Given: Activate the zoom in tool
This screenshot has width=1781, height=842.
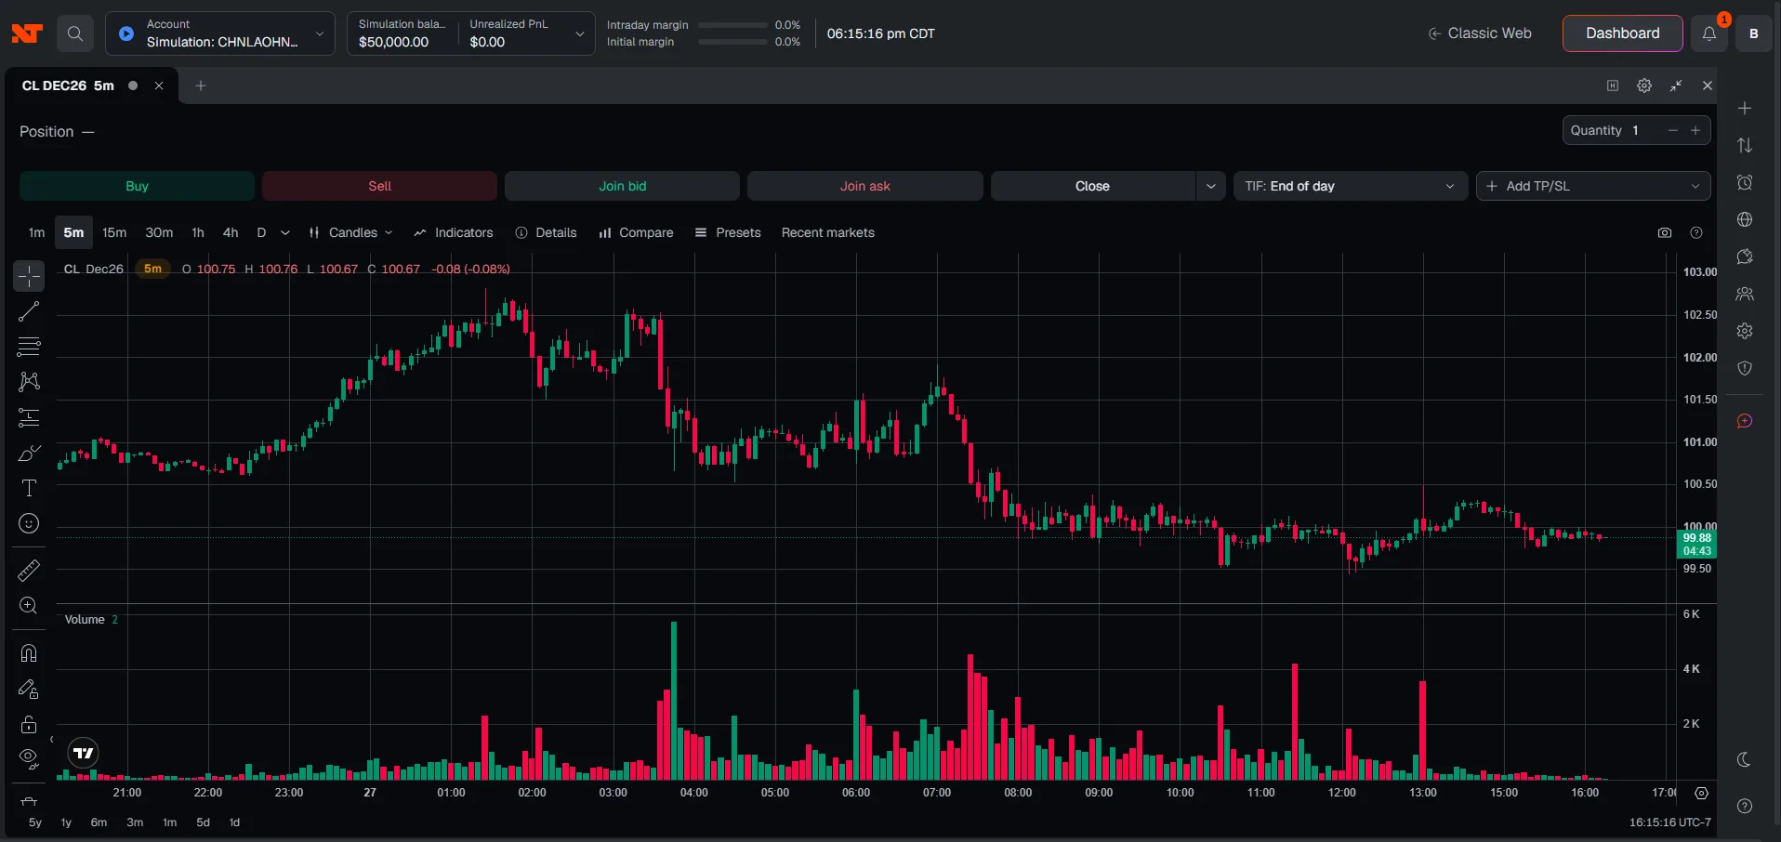Looking at the screenshot, I should click(x=29, y=605).
